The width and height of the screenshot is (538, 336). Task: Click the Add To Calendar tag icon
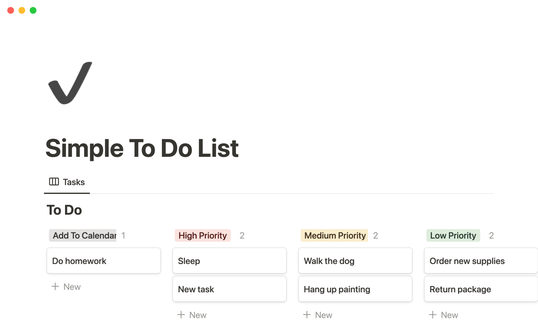click(84, 235)
